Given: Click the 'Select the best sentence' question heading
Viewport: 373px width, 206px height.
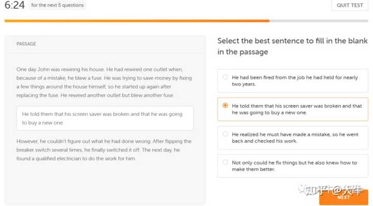Looking at the screenshot, I should [292, 46].
